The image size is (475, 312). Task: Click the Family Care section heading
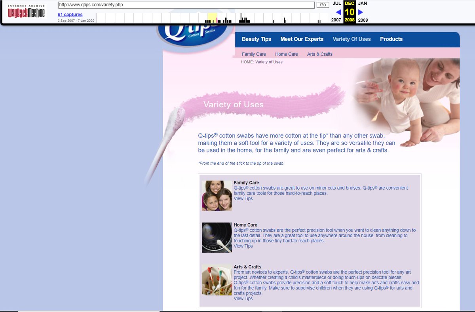point(246,183)
